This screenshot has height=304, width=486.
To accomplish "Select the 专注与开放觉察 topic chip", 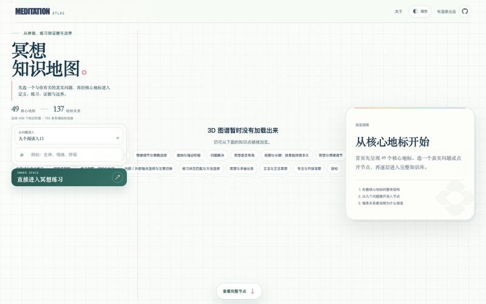I will [309, 168].
